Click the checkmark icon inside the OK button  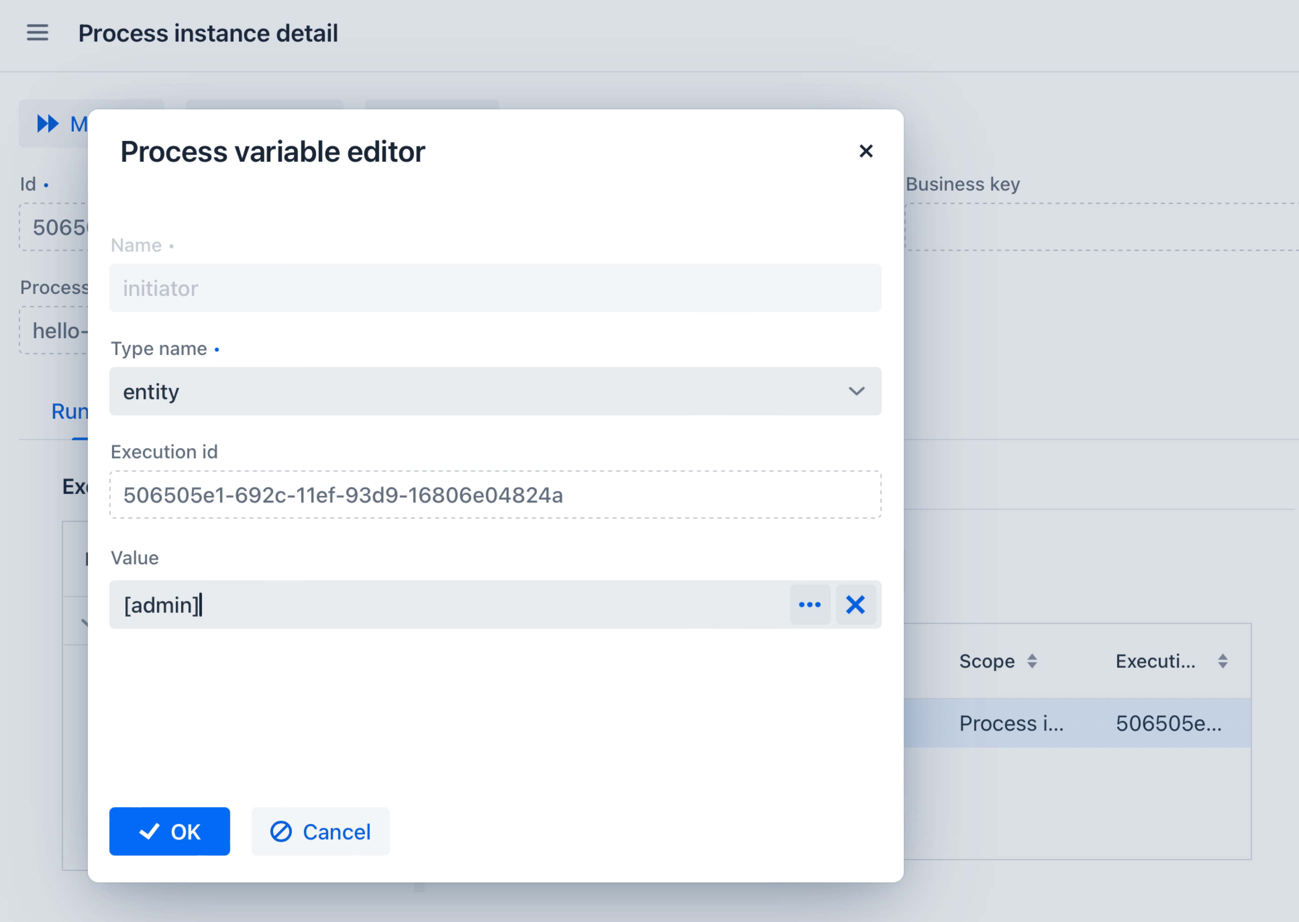tap(149, 831)
